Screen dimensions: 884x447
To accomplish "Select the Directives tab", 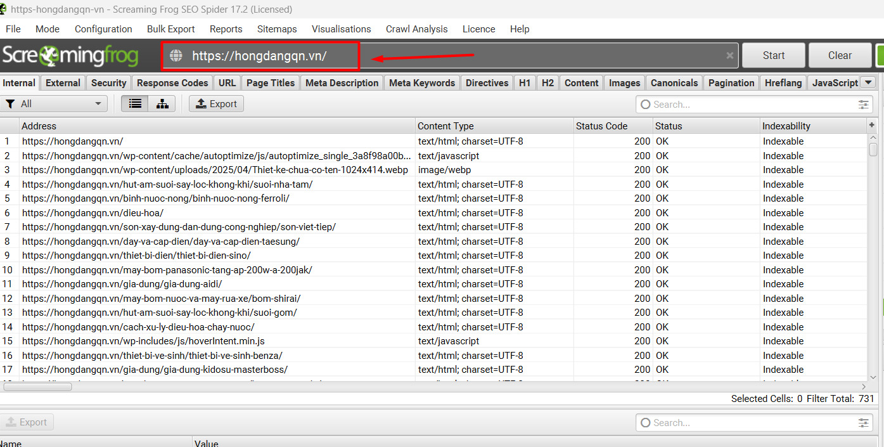I will tap(487, 83).
